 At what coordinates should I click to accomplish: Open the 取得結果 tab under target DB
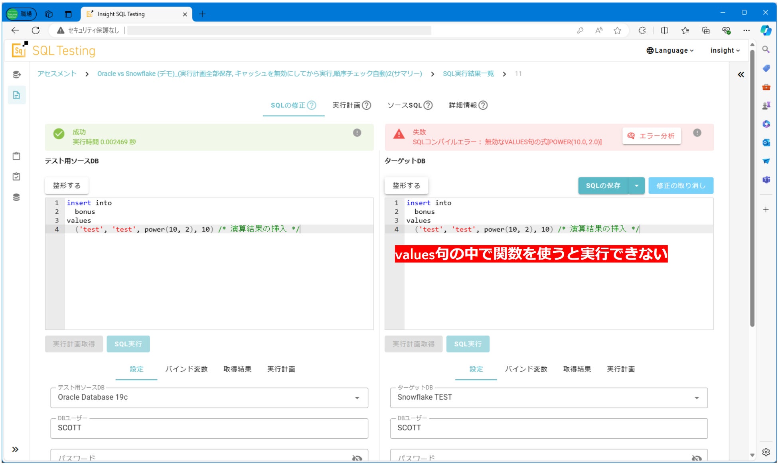pos(577,369)
